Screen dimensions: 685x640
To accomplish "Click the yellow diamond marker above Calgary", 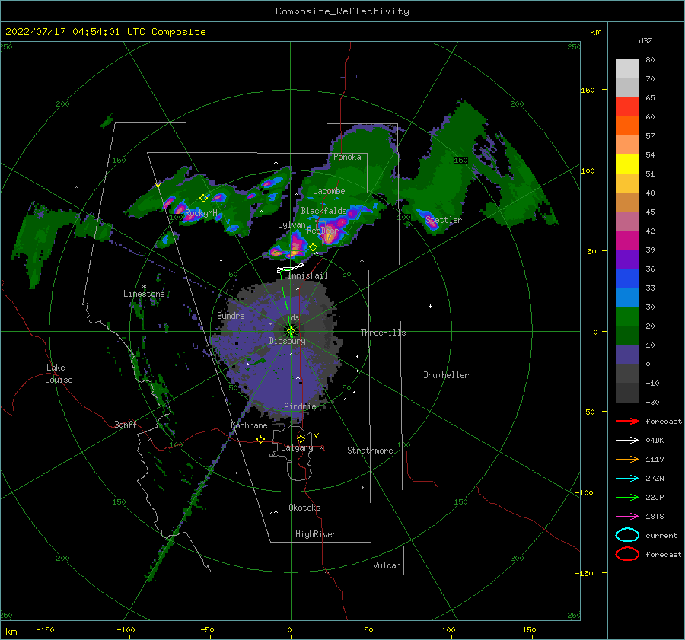I will click(x=301, y=438).
